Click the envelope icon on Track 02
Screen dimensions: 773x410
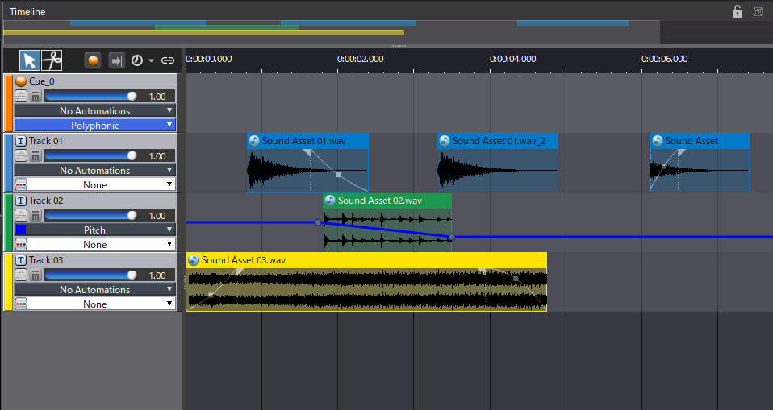(21, 216)
